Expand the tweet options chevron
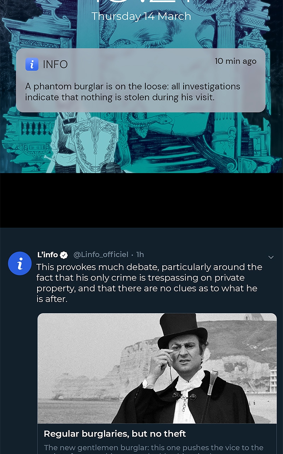 [x=271, y=257]
